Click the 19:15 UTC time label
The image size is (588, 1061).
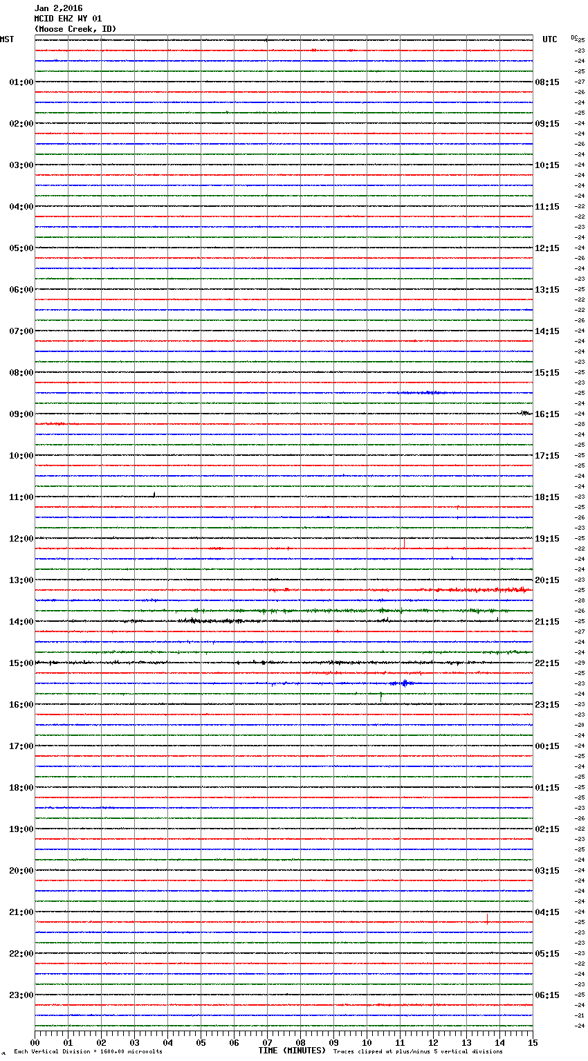coord(547,539)
